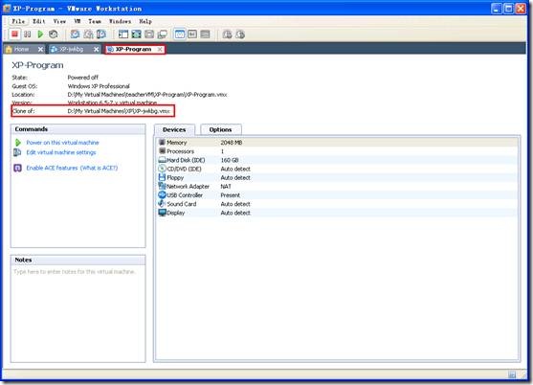Click the State value Powered off
This screenshot has width=533, height=385.
pyautogui.click(x=83, y=78)
